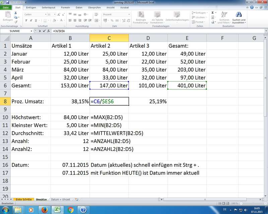The height and width of the screenshot is (214, 268).
Task: Cancel the formula entry with the X icon
Action: [39, 31]
